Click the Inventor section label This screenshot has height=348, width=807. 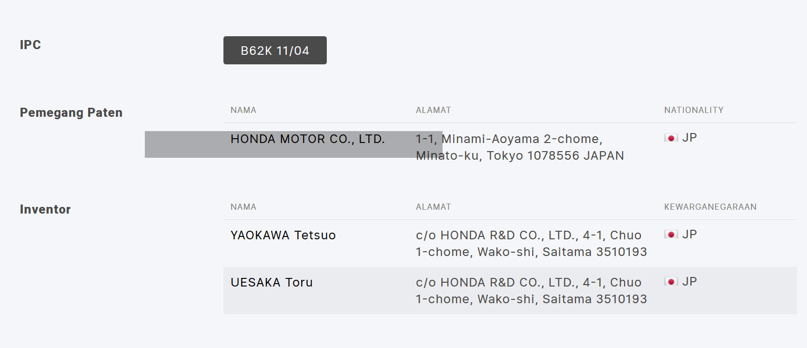[45, 209]
